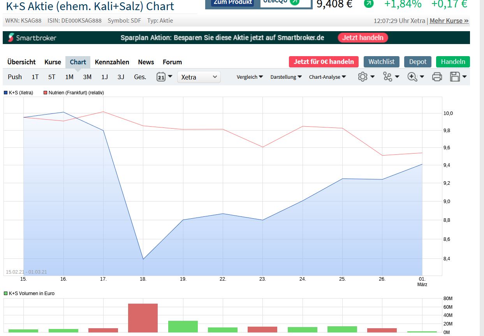This screenshot has height=336, width=484.
Task: Open the Mehr Kurse link
Action: [449, 21]
